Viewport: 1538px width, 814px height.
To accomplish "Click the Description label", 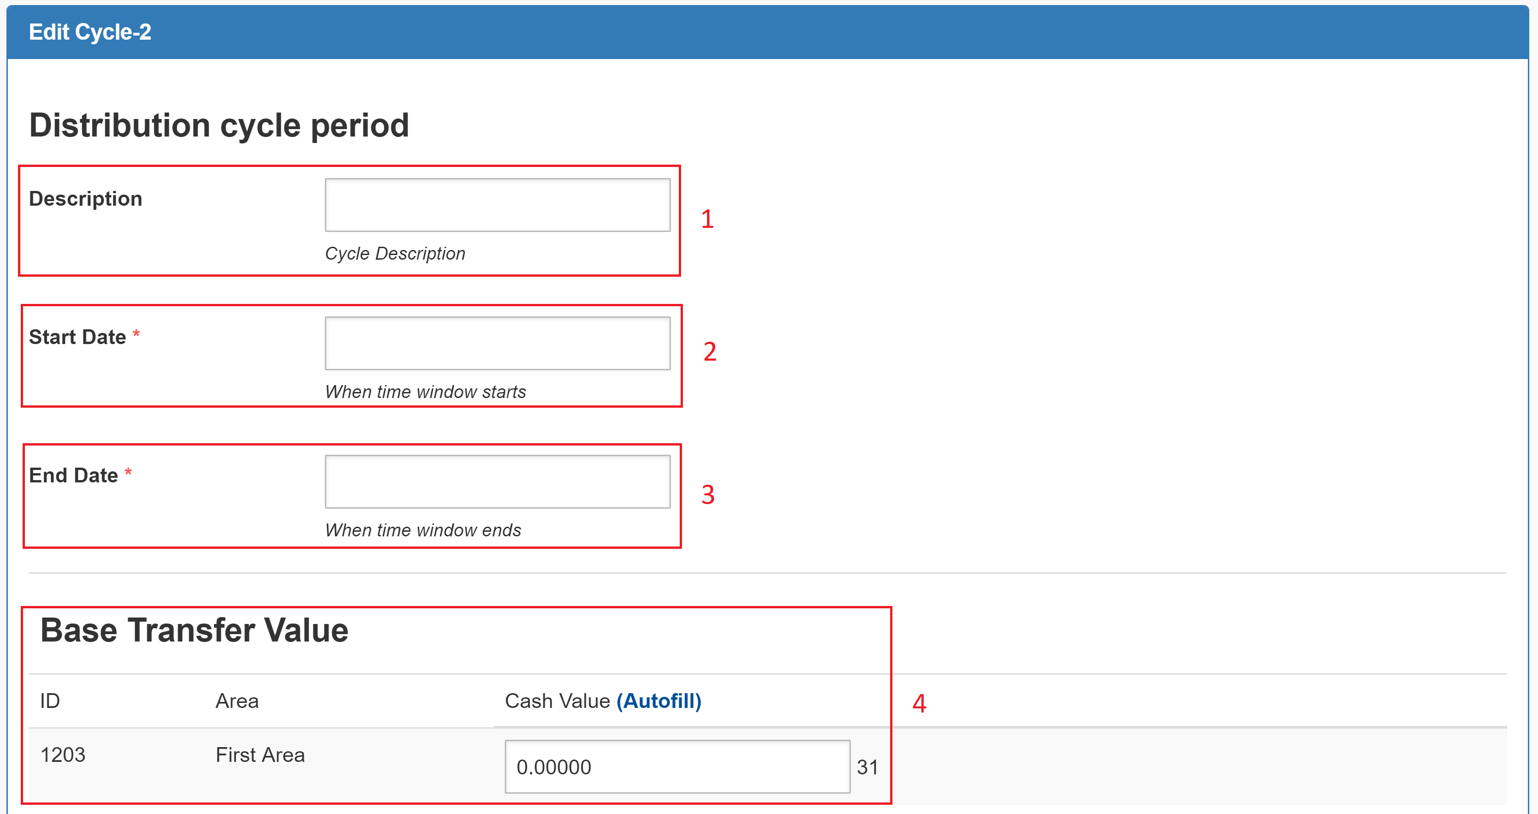I will [85, 199].
